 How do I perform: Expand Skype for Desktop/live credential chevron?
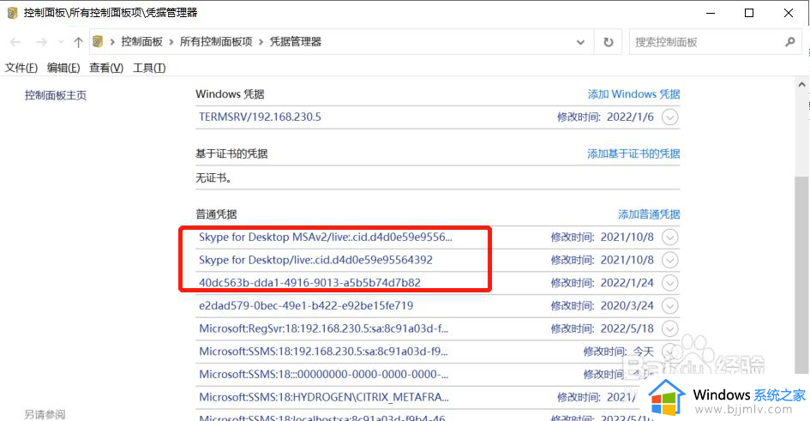[670, 260]
